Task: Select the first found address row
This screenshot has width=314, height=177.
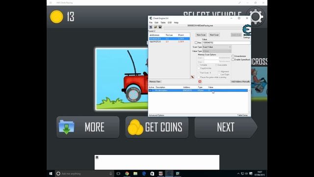Action: 169,39
